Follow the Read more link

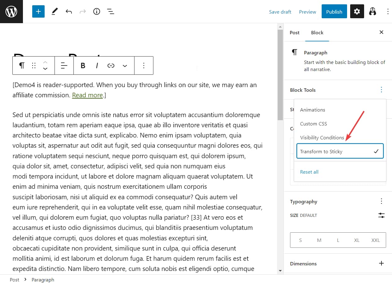click(87, 95)
